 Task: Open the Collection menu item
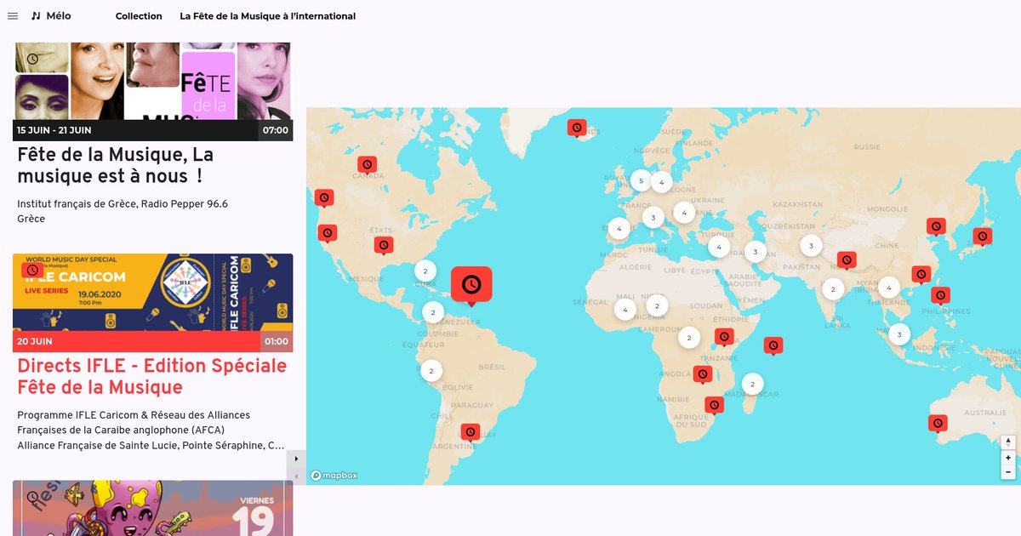tap(139, 16)
